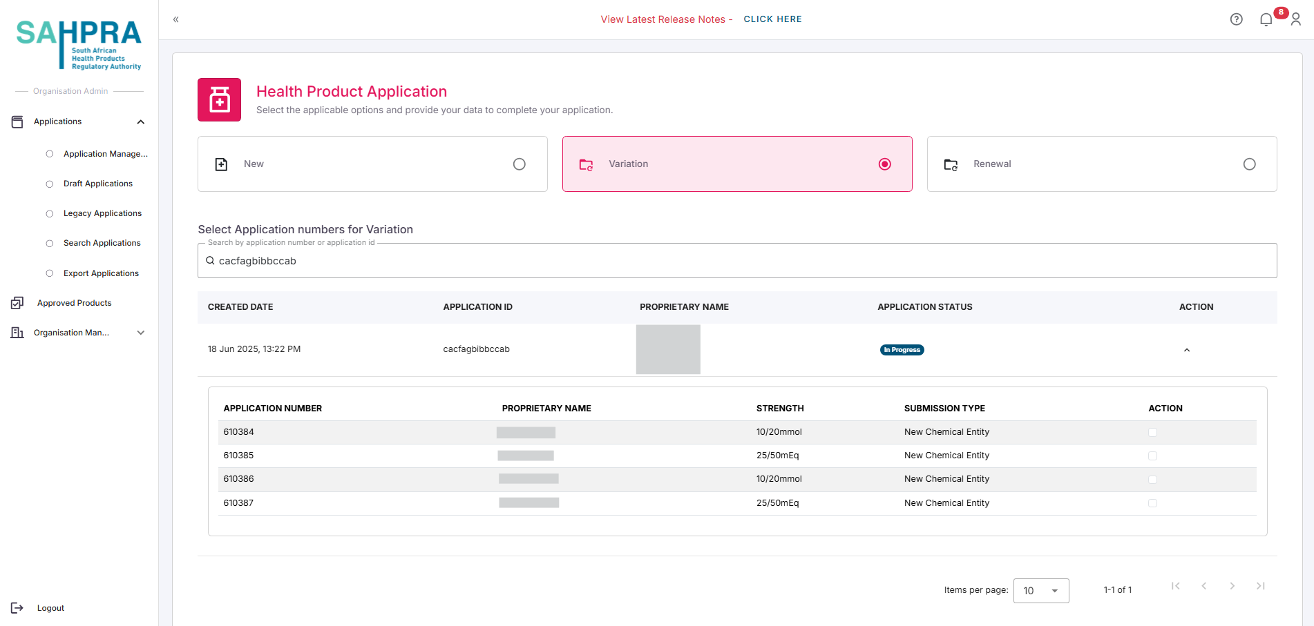This screenshot has width=1314, height=626.
Task: Tick the checkbox for application 610384
Action: pyautogui.click(x=1152, y=433)
